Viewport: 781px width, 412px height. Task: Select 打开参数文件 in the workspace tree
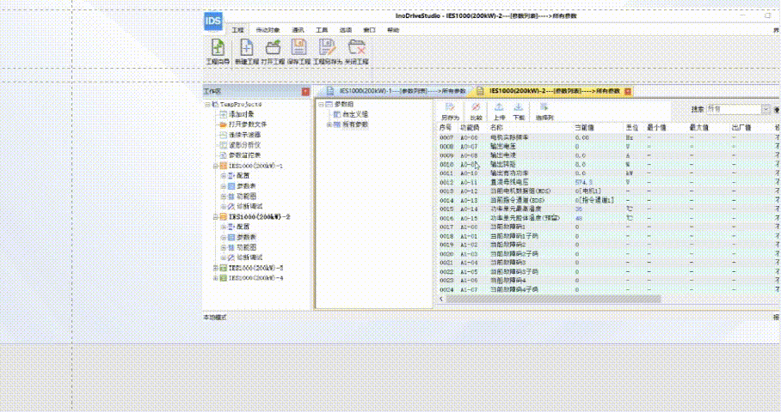pyautogui.click(x=248, y=124)
